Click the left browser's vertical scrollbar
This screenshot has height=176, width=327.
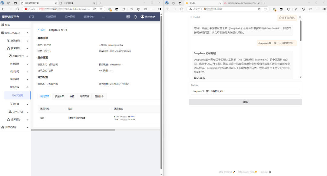tap(161, 92)
